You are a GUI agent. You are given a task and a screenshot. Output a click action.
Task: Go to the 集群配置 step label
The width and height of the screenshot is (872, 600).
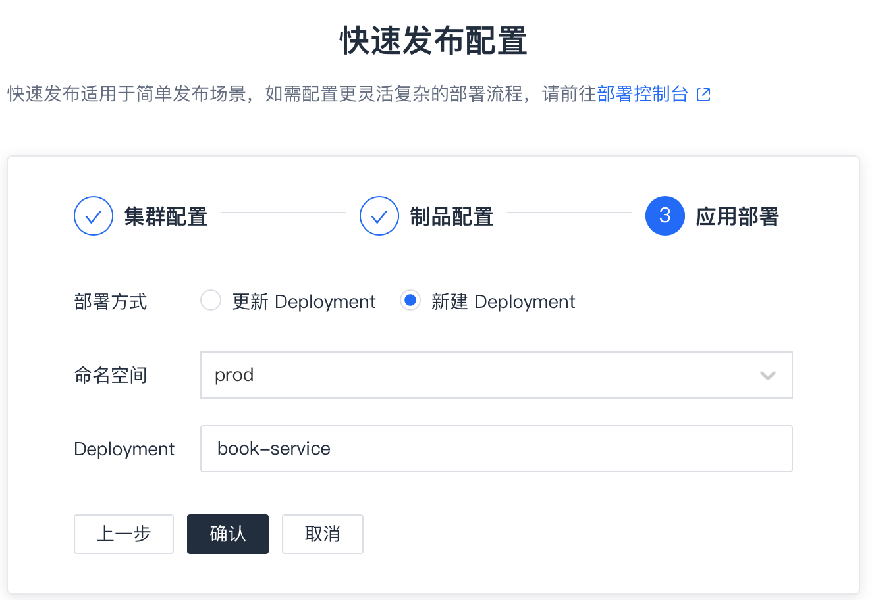coord(166,216)
